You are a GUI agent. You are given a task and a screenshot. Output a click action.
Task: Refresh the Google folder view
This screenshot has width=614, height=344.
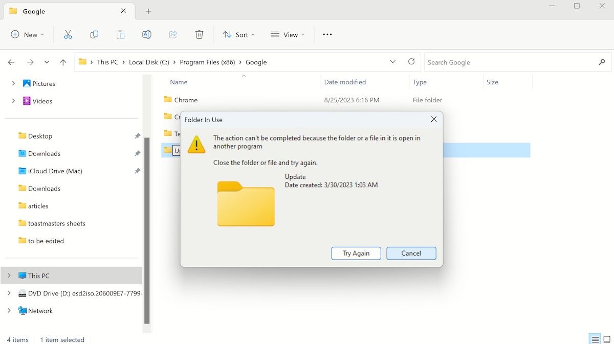(x=411, y=61)
